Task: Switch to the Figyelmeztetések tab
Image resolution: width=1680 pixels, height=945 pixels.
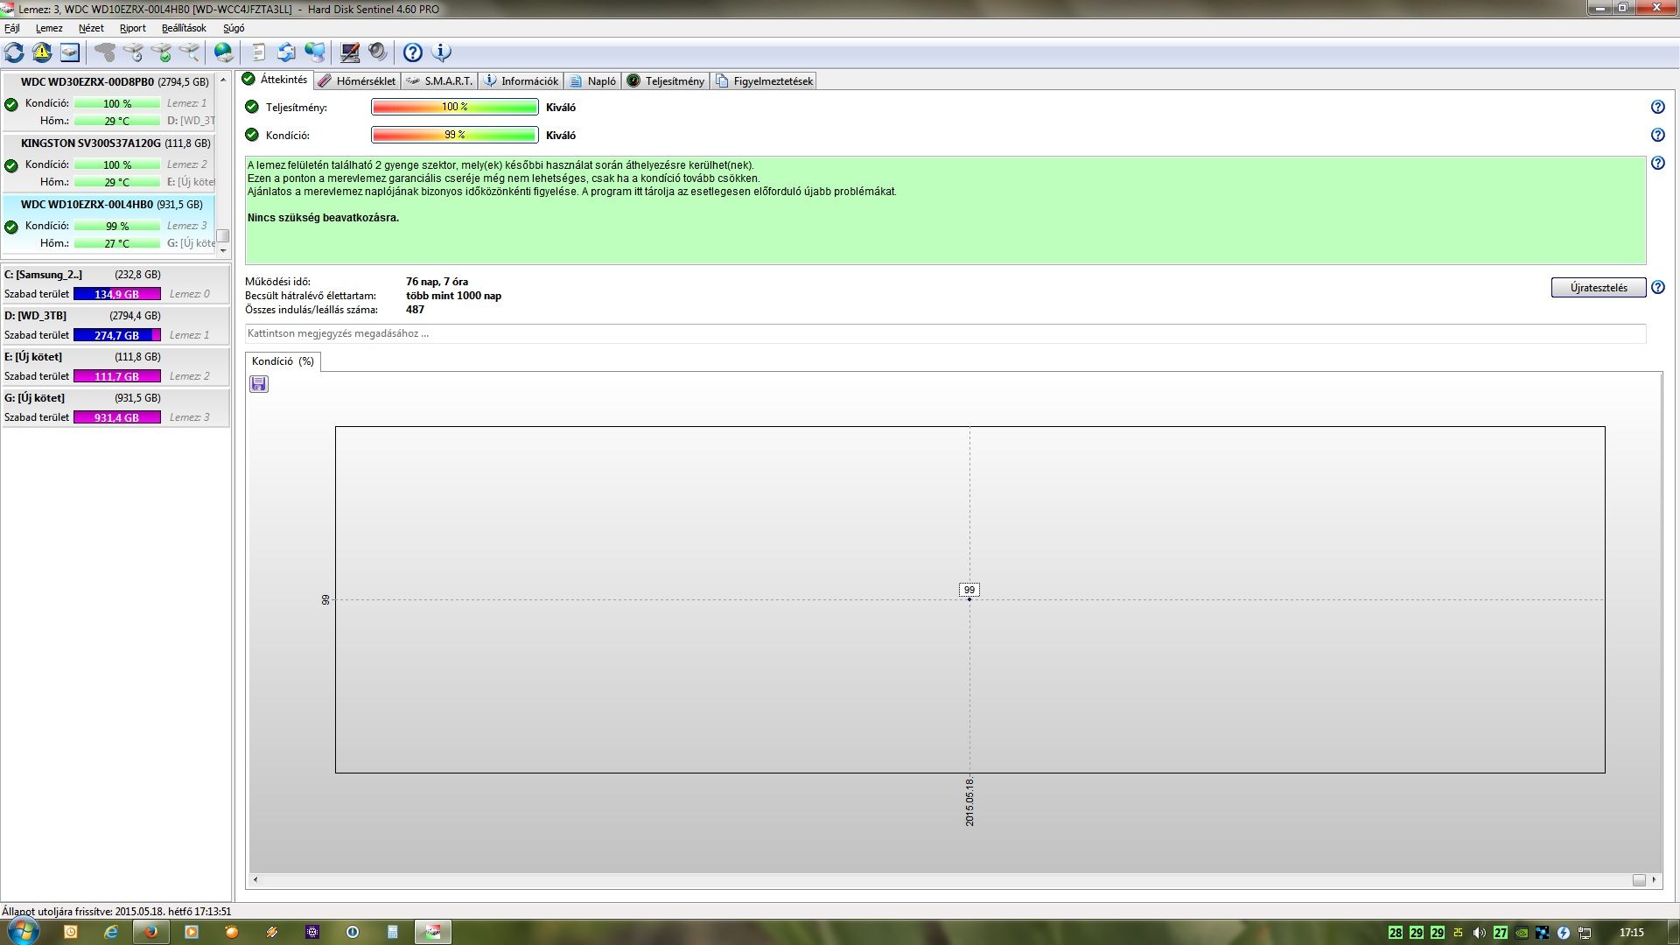Action: click(764, 80)
